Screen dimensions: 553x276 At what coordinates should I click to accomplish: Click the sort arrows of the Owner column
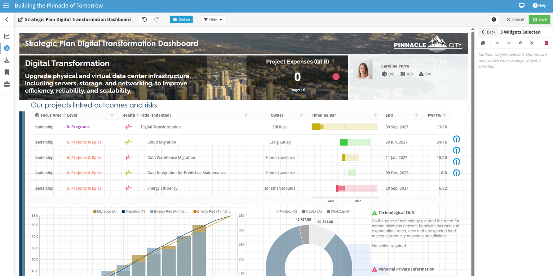301,116
